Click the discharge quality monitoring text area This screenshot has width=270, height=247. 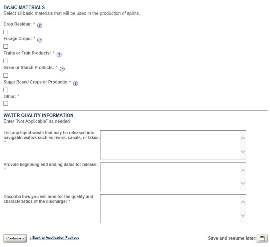[170, 209]
